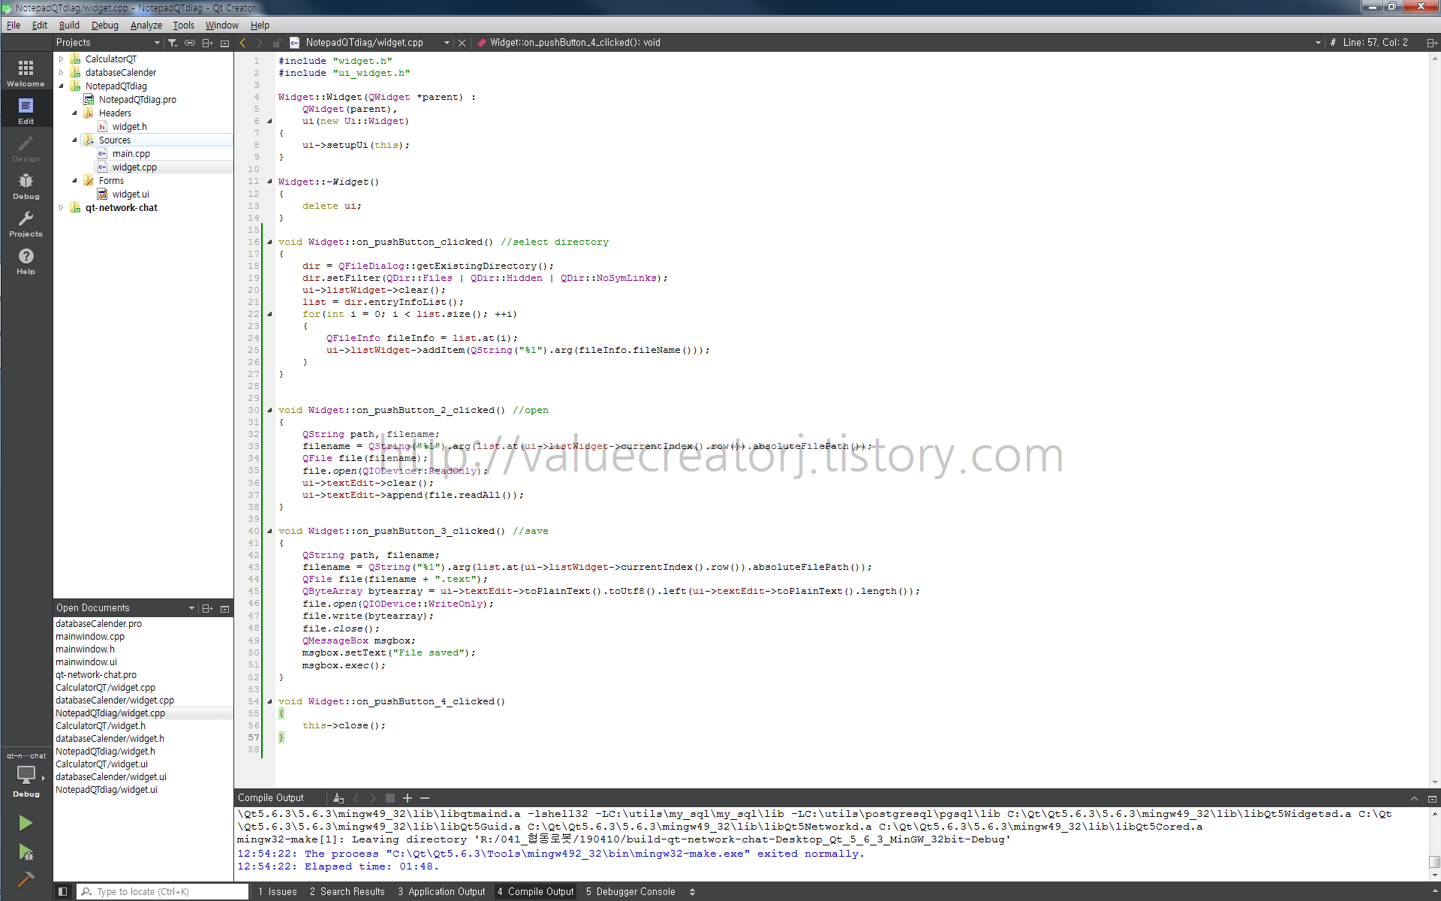Open the Debug mode sidebar icon
Screen dimensions: 1441x901
(x=26, y=185)
